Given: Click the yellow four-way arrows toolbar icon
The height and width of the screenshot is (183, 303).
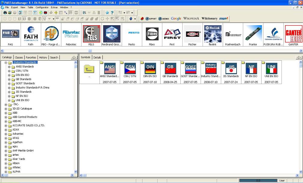Looking at the screenshot, I should click(x=56, y=13).
